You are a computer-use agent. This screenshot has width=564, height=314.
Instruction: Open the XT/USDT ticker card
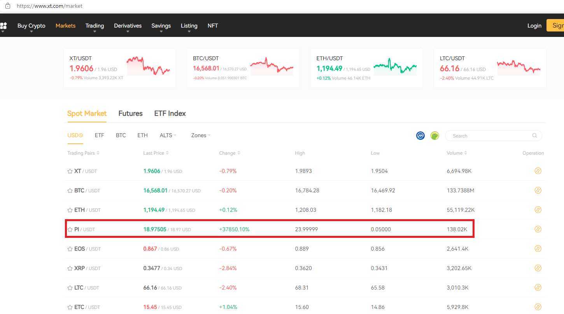119,68
